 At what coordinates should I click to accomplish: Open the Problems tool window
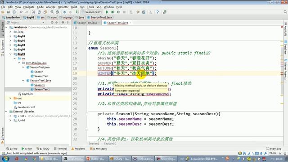click(78, 148)
